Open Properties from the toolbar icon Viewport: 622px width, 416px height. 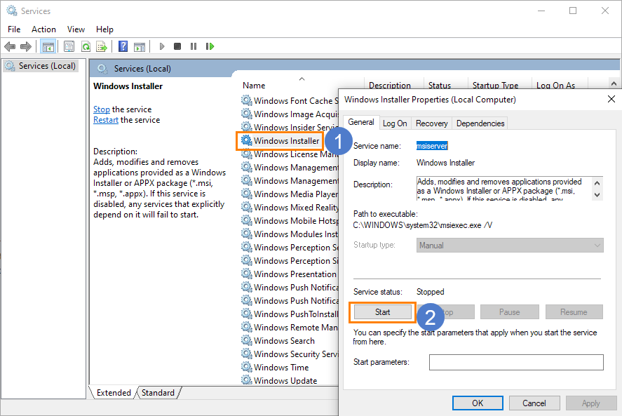point(69,47)
